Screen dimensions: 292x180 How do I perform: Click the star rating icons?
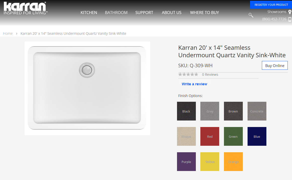(188, 74)
